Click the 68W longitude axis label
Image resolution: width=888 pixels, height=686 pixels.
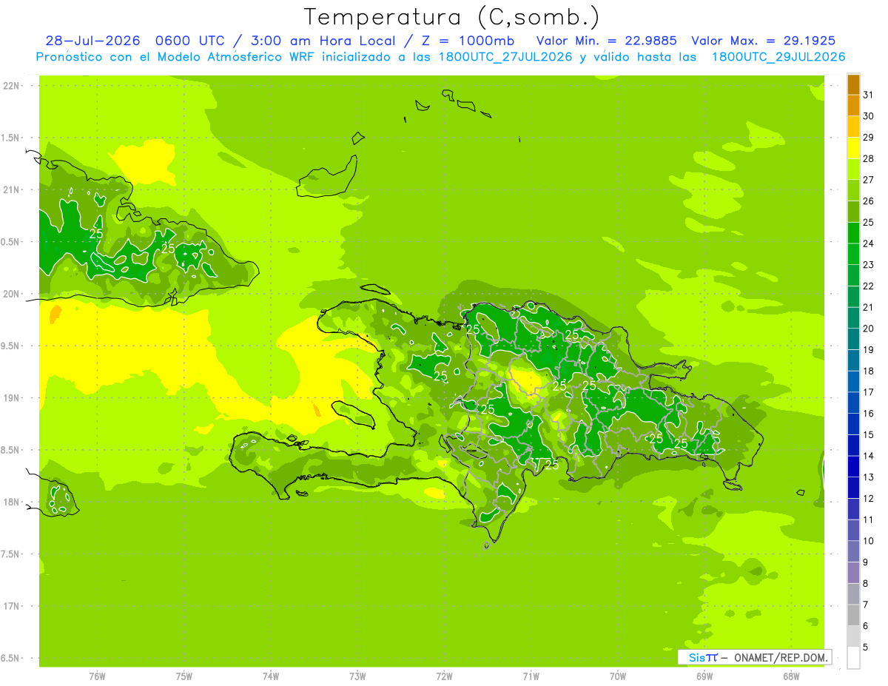pos(791,676)
